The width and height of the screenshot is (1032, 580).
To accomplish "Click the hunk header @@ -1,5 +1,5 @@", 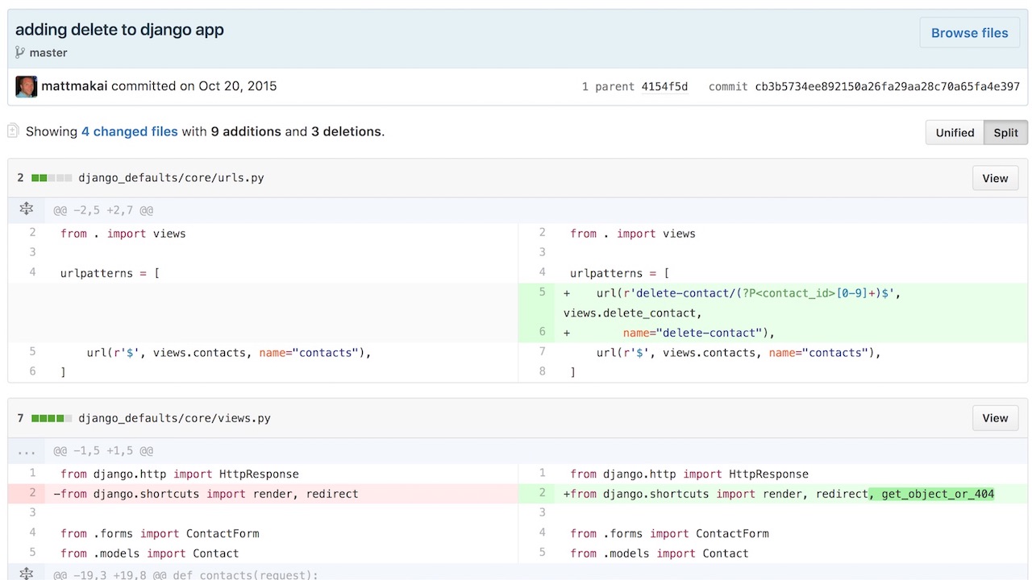I will (x=103, y=451).
